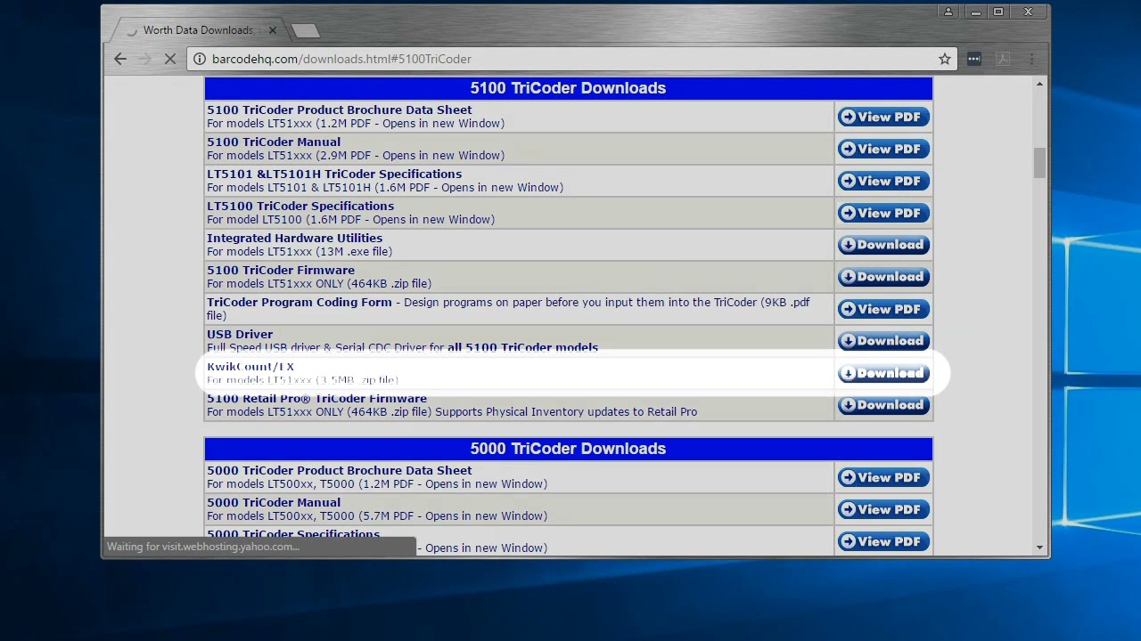The width and height of the screenshot is (1141, 641).
Task: Click the '5000 TriCoder Manual' title text
Action: pos(274,502)
